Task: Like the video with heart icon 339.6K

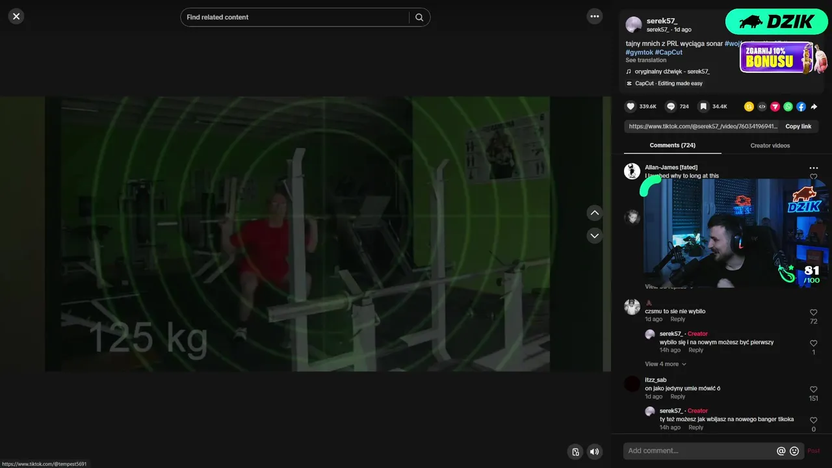Action: pos(630,107)
